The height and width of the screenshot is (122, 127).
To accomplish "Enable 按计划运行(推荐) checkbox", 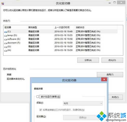I will [x=38, y=97].
